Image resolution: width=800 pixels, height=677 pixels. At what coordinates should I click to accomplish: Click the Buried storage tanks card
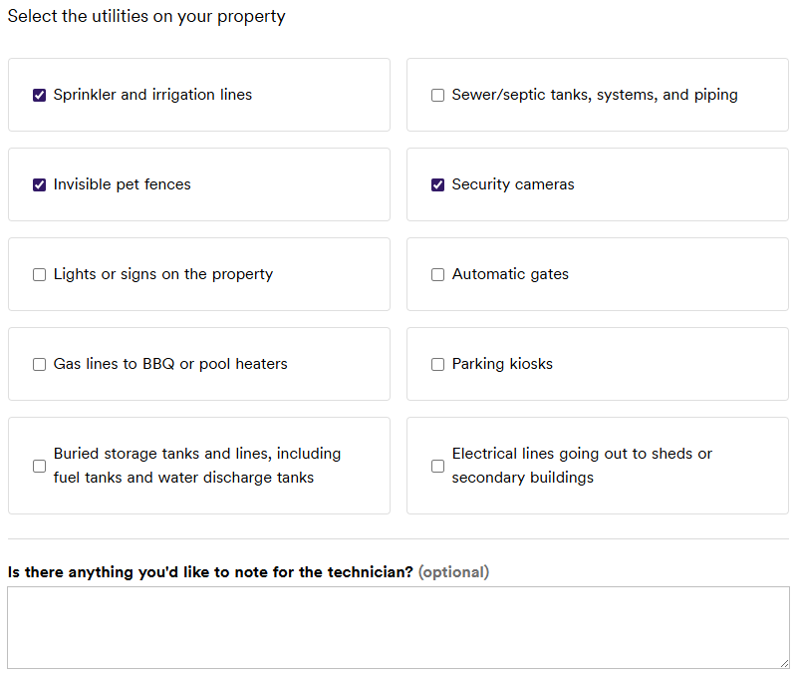pyautogui.click(x=199, y=466)
